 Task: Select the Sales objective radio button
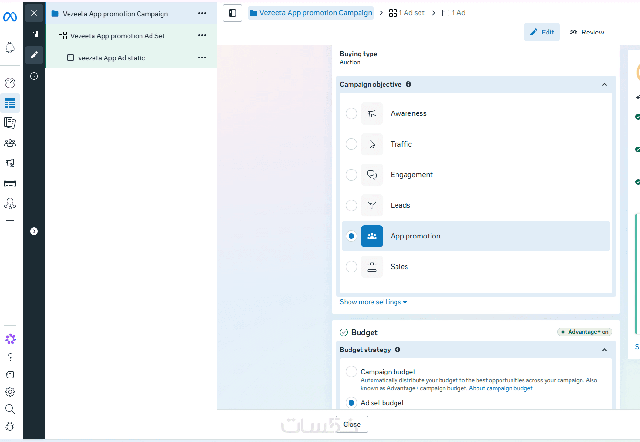point(351,267)
